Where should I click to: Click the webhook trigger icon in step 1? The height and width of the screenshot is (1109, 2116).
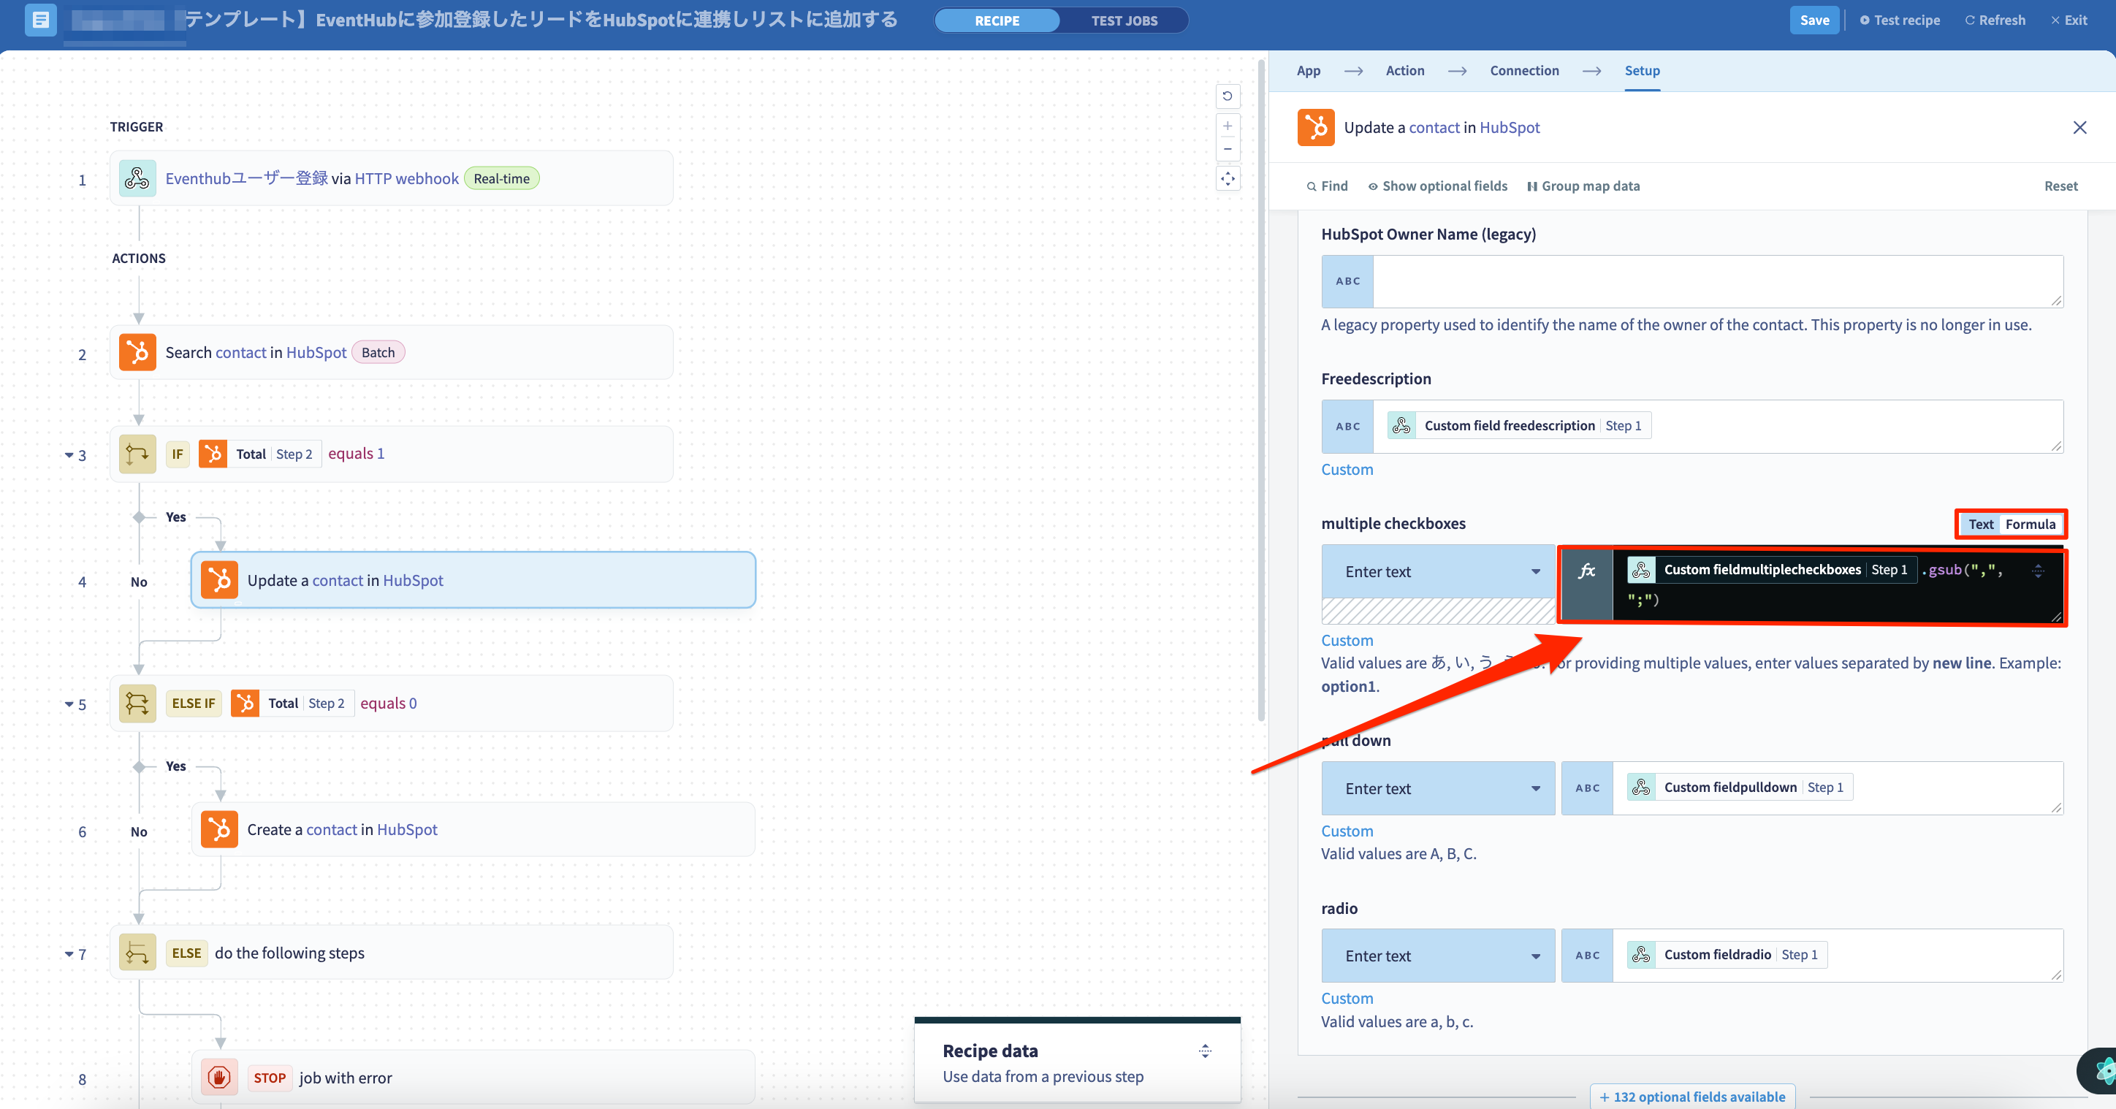[137, 178]
